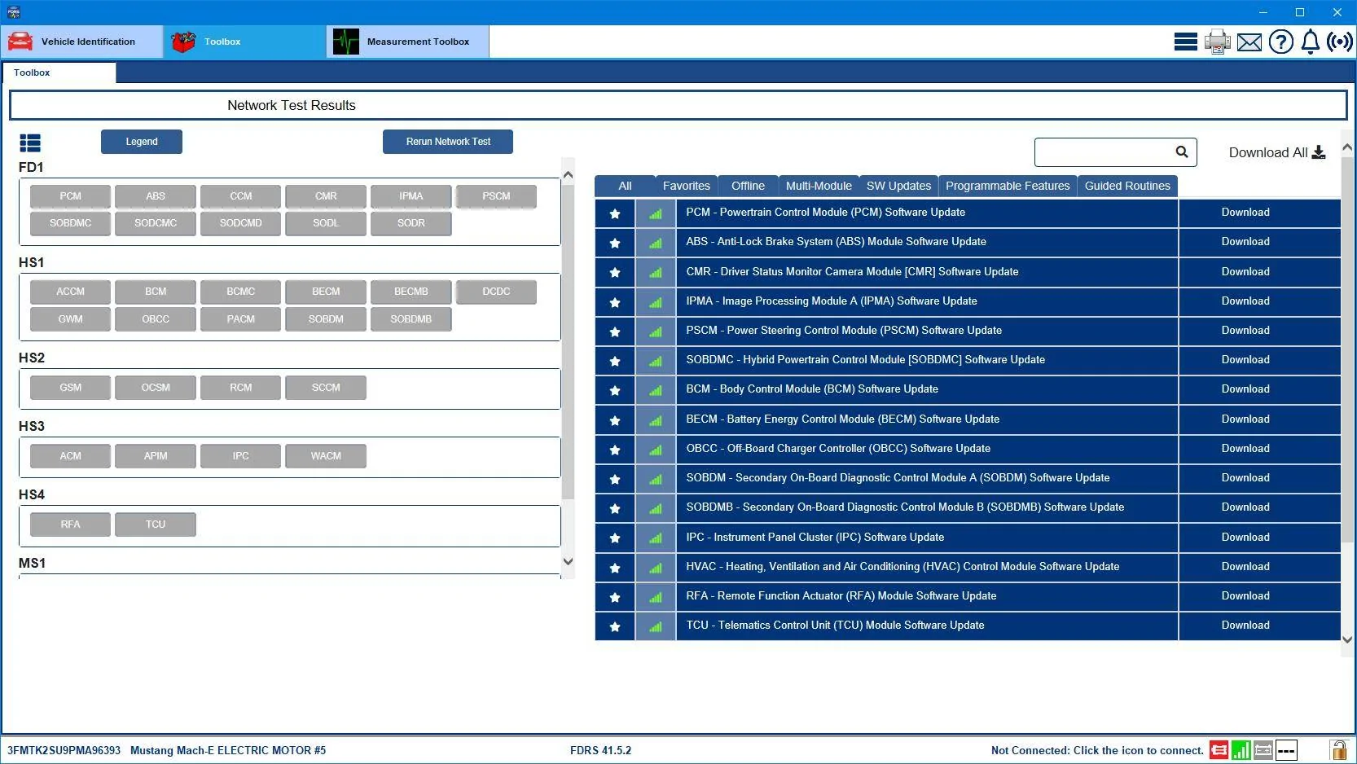Open notifications bell icon
The width and height of the screenshot is (1357, 764).
click(1311, 42)
